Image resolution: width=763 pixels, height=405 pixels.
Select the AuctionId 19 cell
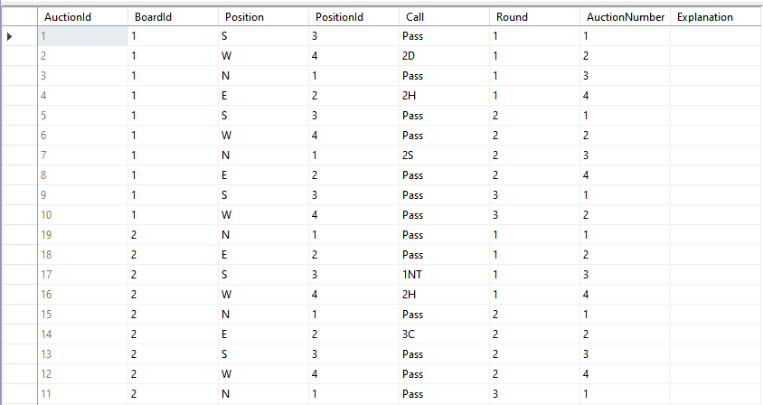(83, 235)
